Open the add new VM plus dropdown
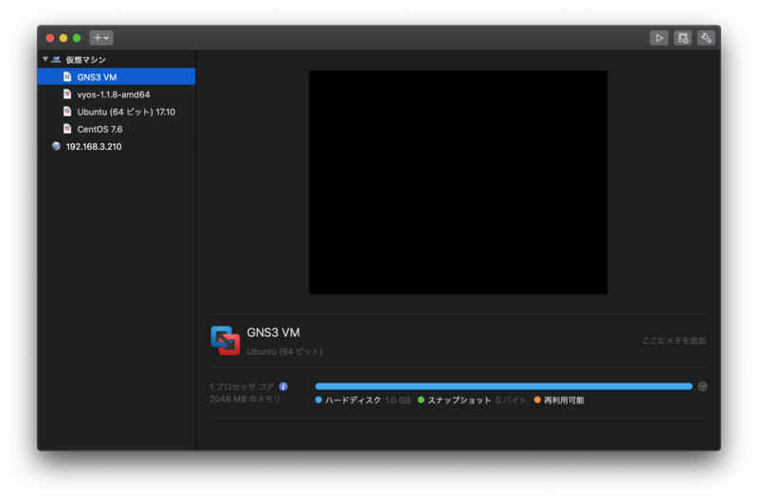The height and width of the screenshot is (500, 758). coord(101,38)
